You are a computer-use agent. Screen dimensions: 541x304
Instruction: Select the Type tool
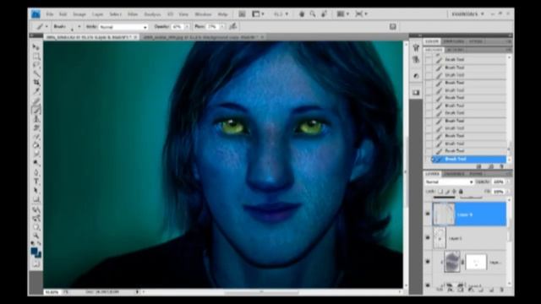coord(36,182)
